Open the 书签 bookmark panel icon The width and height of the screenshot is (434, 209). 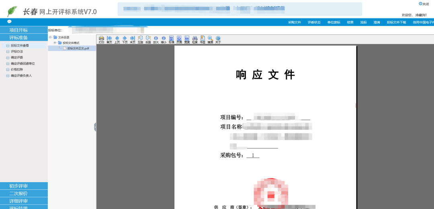203,39
